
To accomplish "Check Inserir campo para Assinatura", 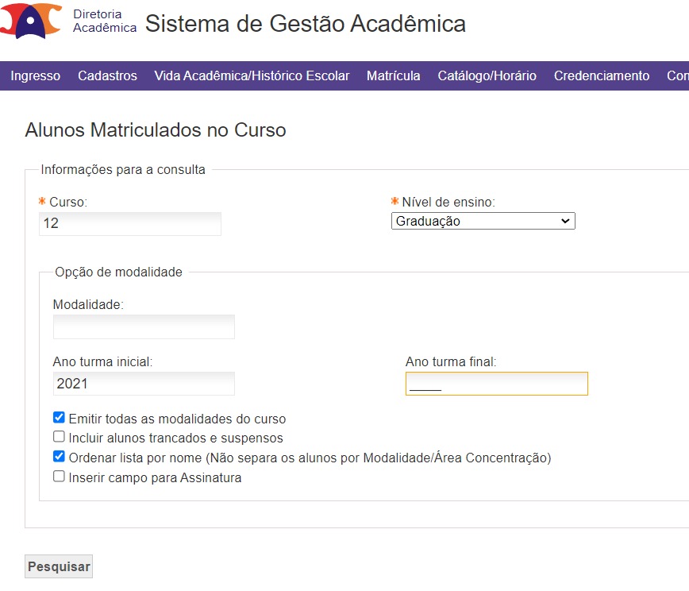I will [59, 477].
